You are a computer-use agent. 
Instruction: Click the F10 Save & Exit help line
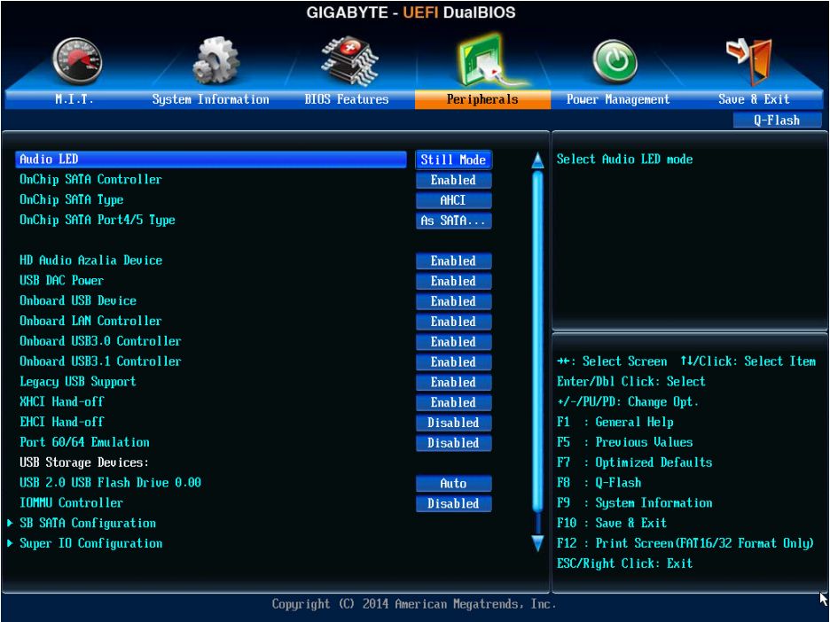612,523
